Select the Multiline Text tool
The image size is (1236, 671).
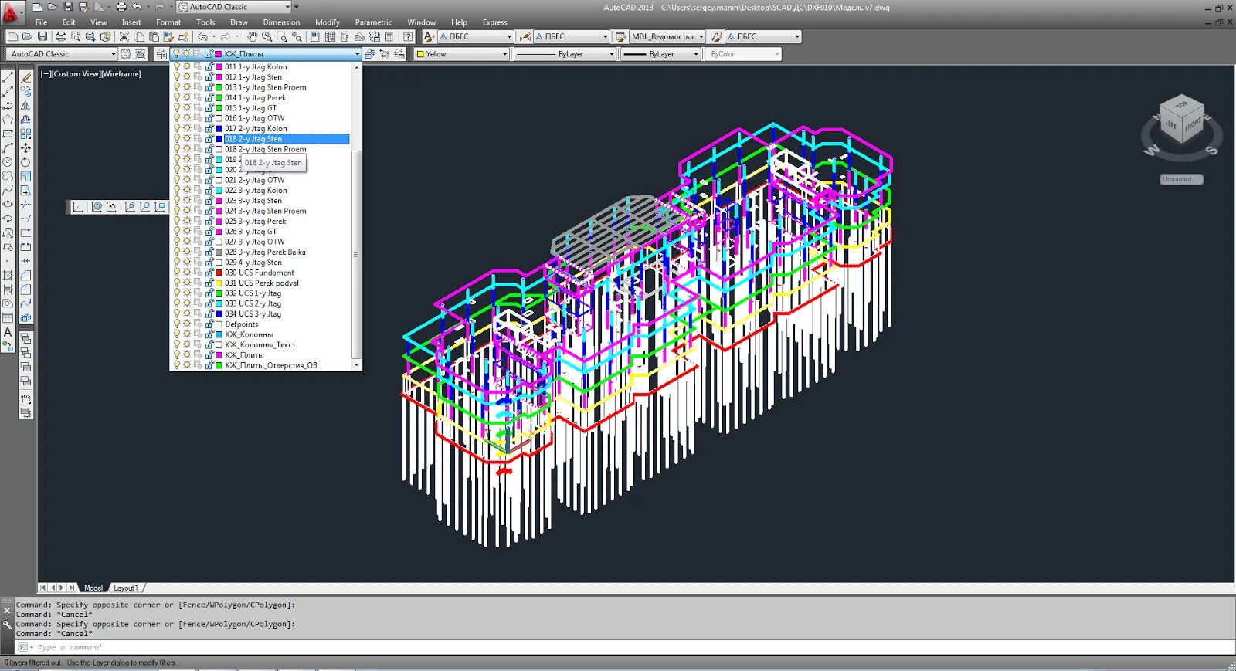click(x=8, y=332)
